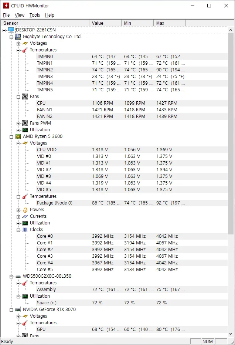
Task: Select the Package (Node 0) row
Action: tap(132, 203)
